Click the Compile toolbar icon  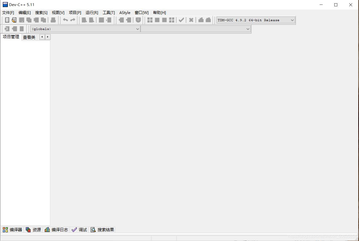coord(150,20)
